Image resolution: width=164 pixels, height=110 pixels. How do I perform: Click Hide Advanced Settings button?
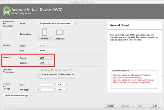point(17,95)
